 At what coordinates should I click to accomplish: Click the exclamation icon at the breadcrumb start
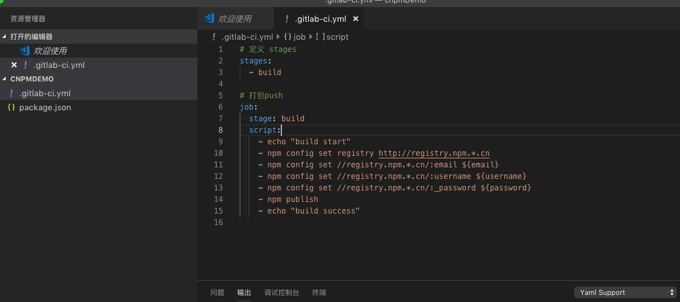coord(213,37)
